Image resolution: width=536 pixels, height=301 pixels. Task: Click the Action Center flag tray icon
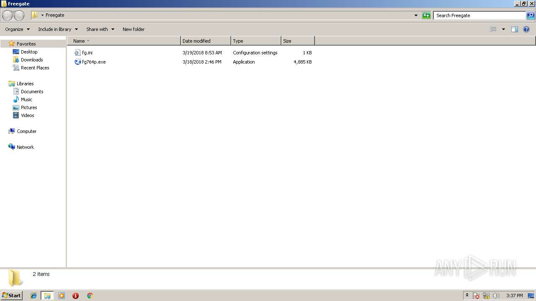point(476,296)
